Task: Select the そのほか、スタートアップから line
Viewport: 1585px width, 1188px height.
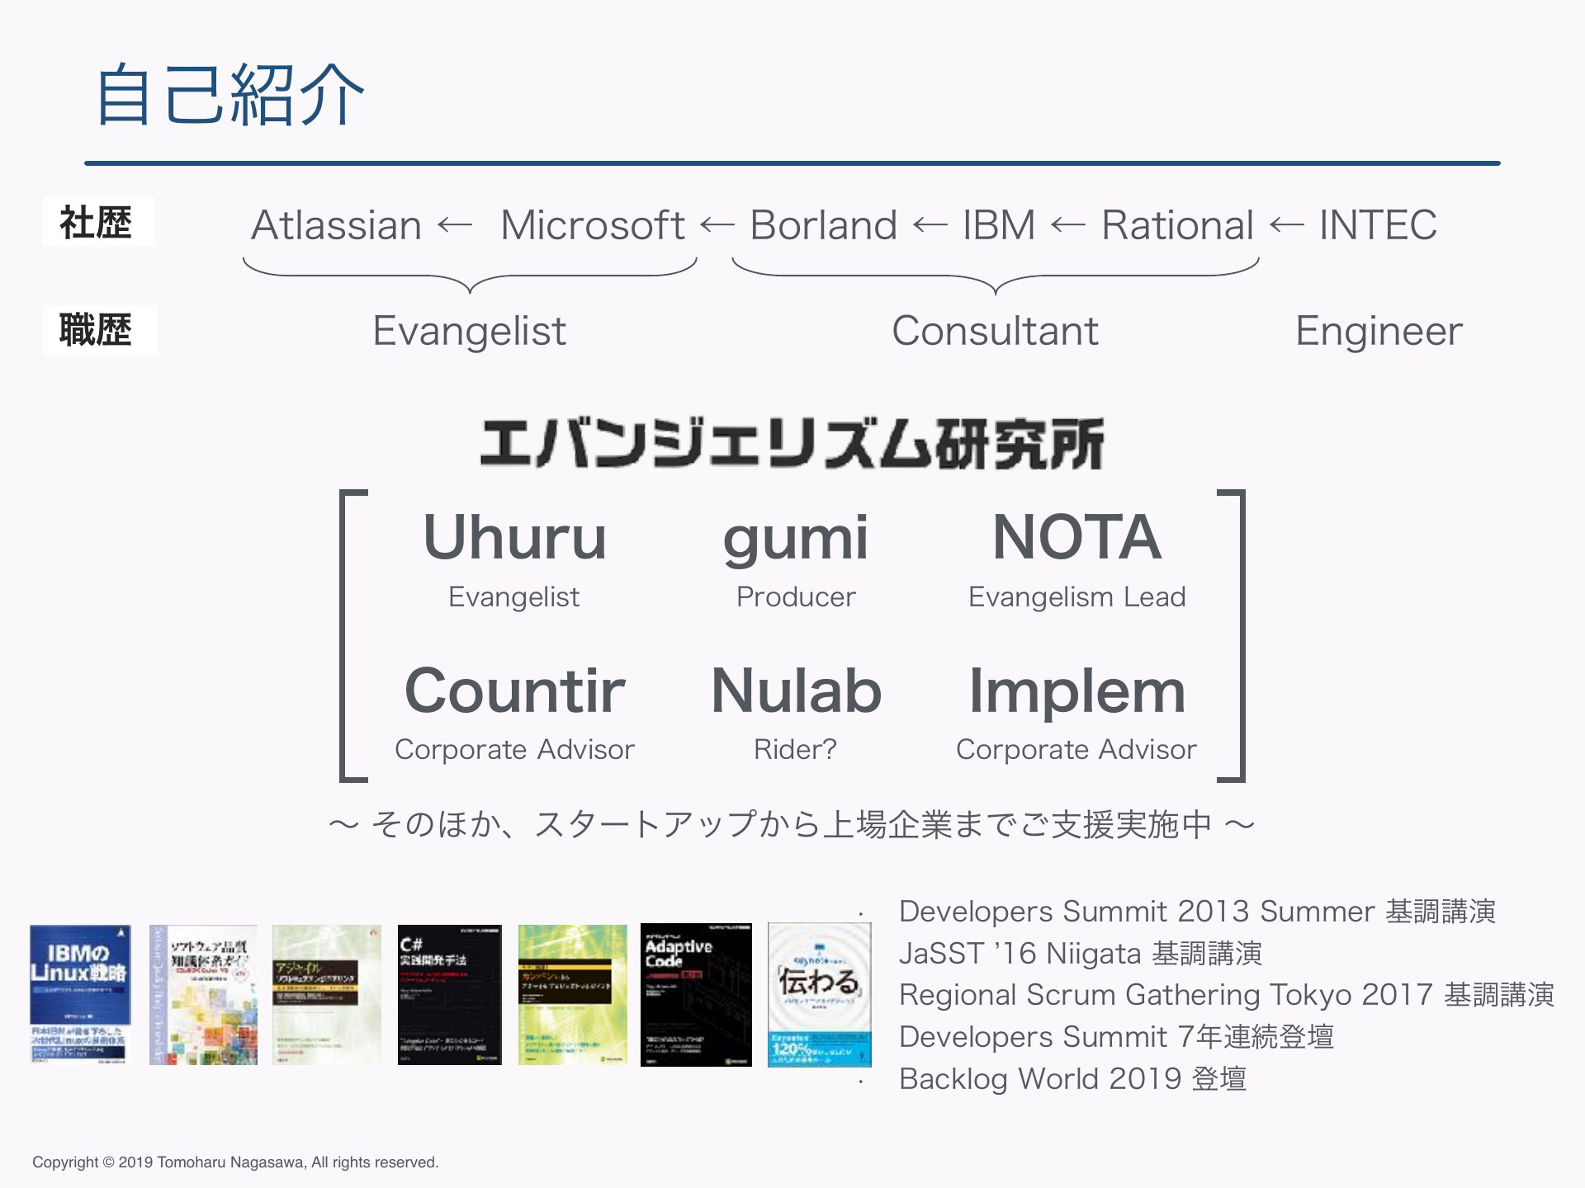Action: click(792, 824)
